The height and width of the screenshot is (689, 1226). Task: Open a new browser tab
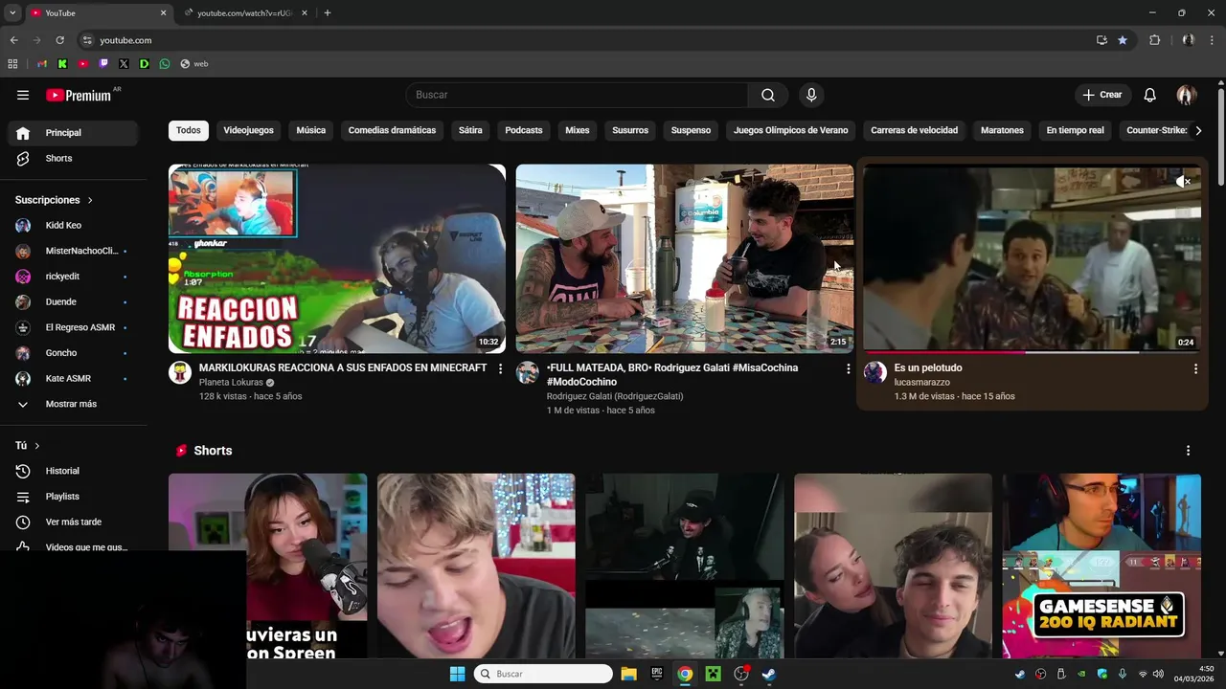[328, 13]
